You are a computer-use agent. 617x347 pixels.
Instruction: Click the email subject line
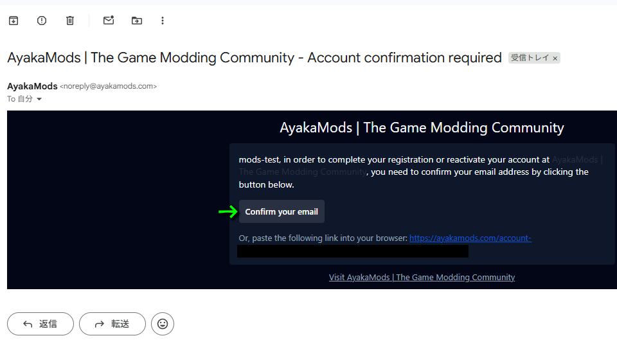[254, 58]
